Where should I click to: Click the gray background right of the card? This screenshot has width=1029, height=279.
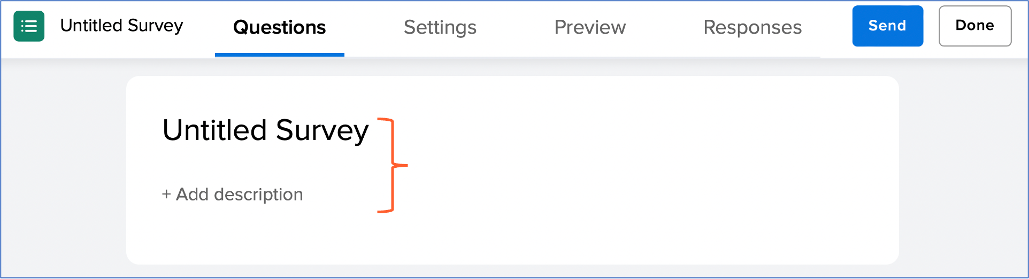coord(963,171)
